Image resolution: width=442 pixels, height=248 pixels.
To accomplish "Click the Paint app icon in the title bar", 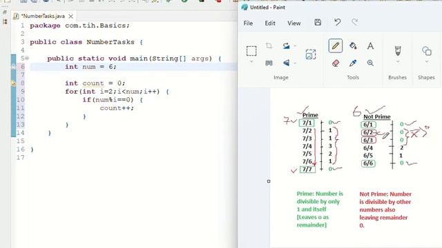I will (244, 8).
